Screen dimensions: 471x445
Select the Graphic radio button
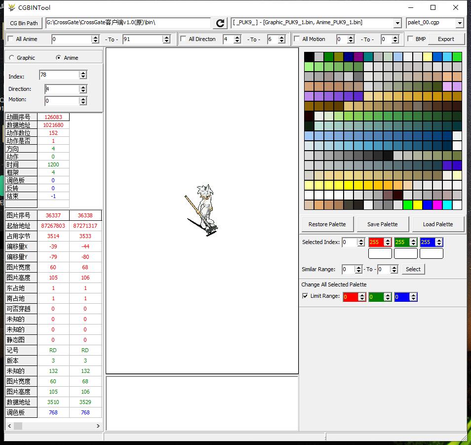tap(12, 58)
